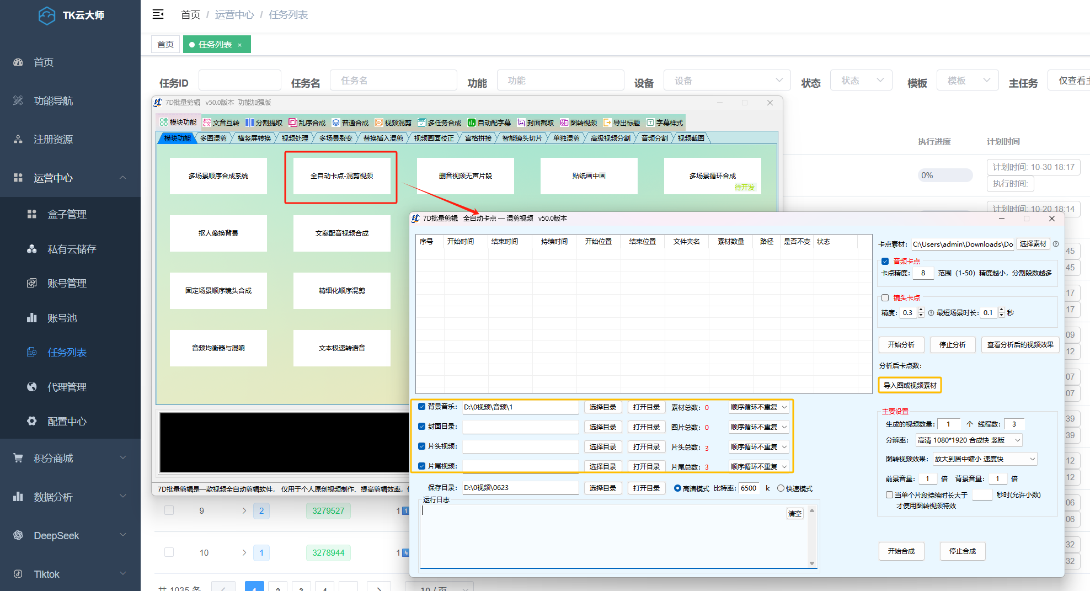
Task: Select the 快速模式 radio button
Action: click(781, 488)
